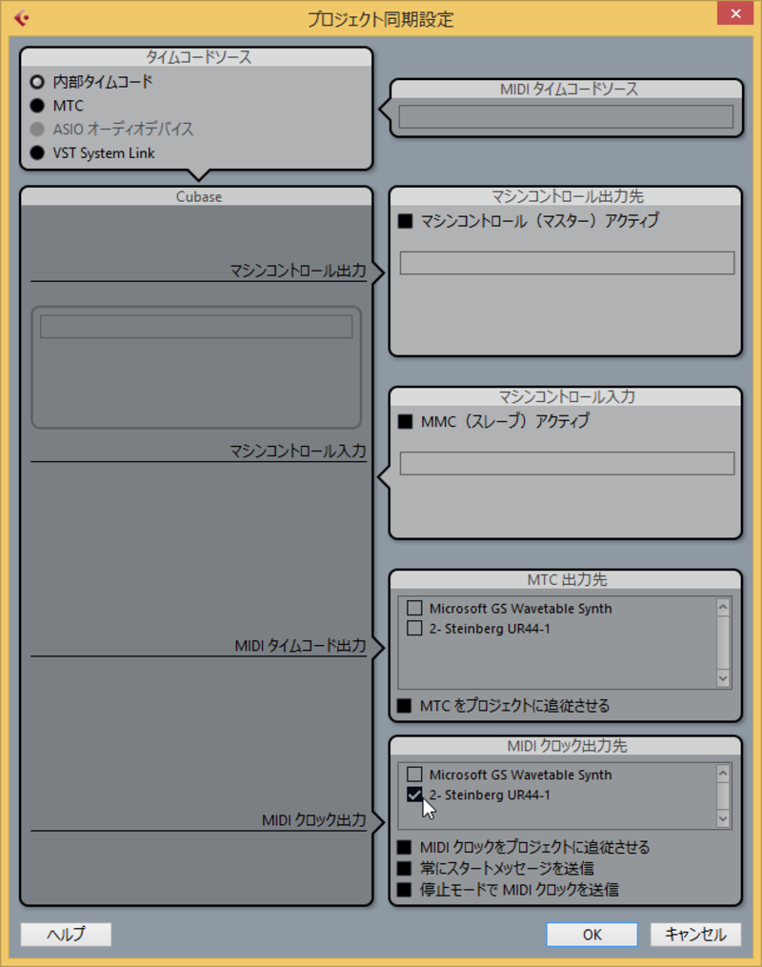This screenshot has width=762, height=967.
Task: Select MTC as timecode source
Action: tap(37, 106)
